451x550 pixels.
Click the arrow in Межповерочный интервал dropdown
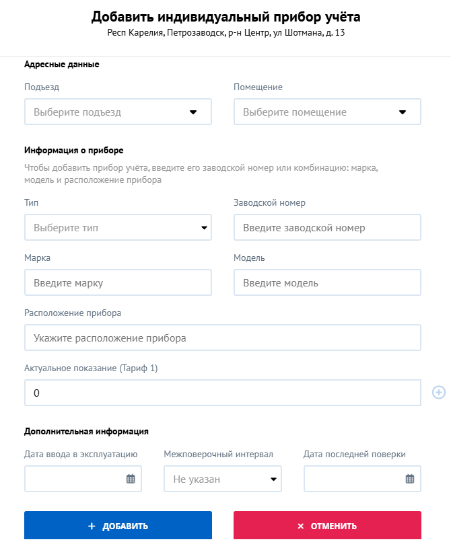(x=273, y=479)
